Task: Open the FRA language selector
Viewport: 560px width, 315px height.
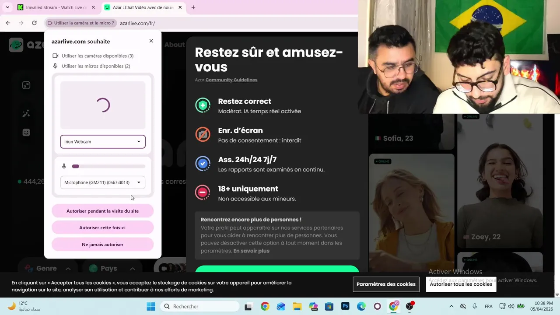Action: point(489,306)
